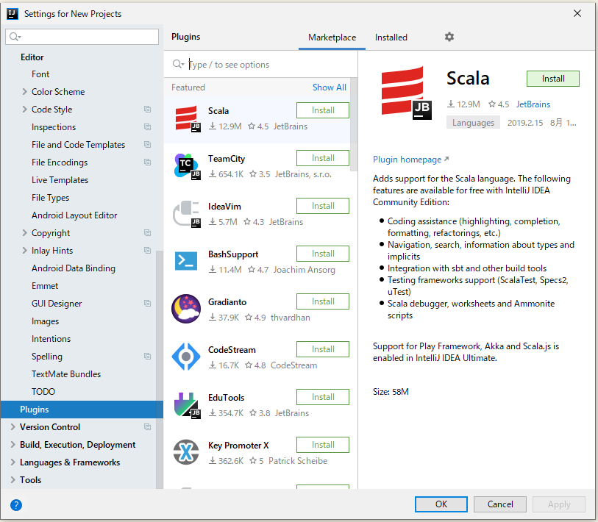The height and width of the screenshot is (522, 598).
Task: Click the Languages tag in Scala details
Action: tap(473, 123)
